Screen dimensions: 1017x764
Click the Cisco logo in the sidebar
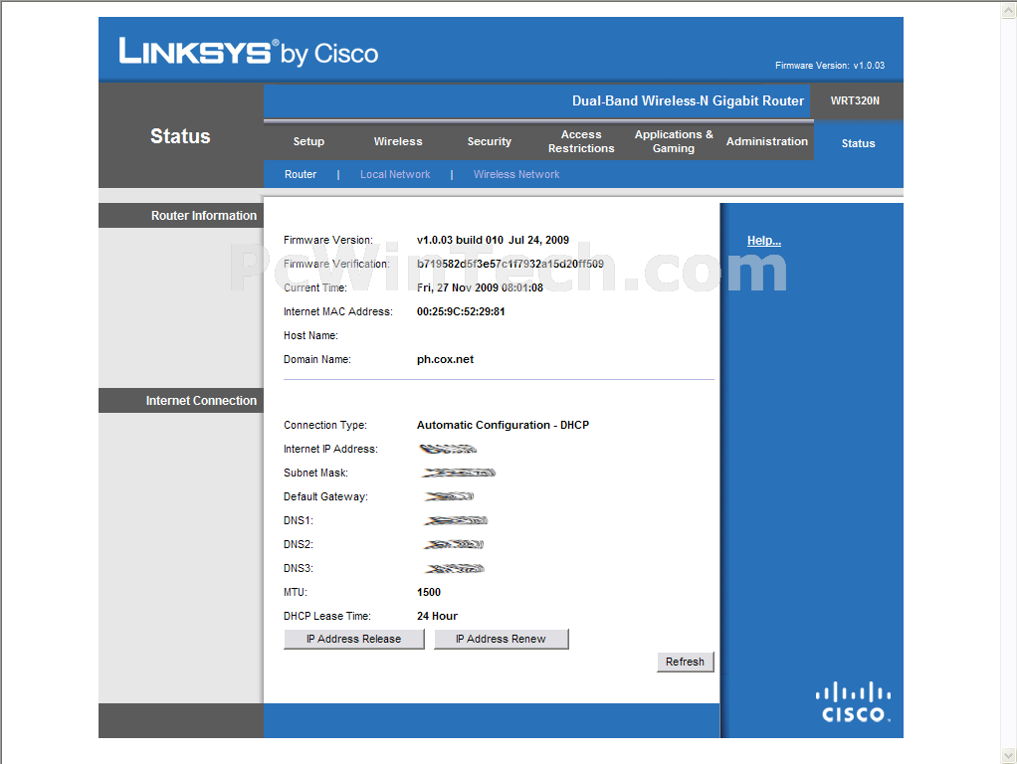(853, 701)
